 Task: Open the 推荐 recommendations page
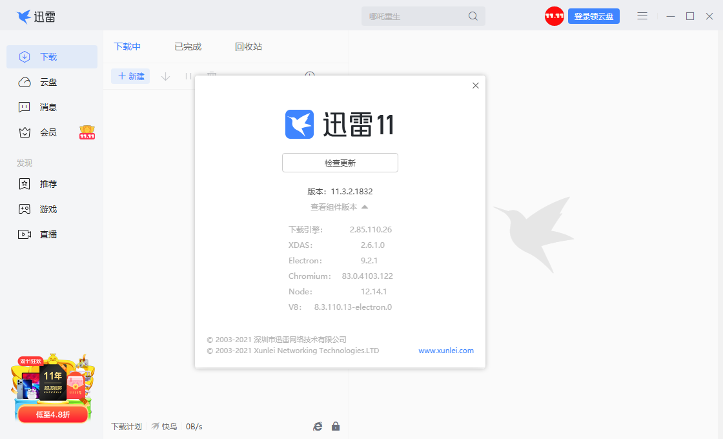click(48, 184)
